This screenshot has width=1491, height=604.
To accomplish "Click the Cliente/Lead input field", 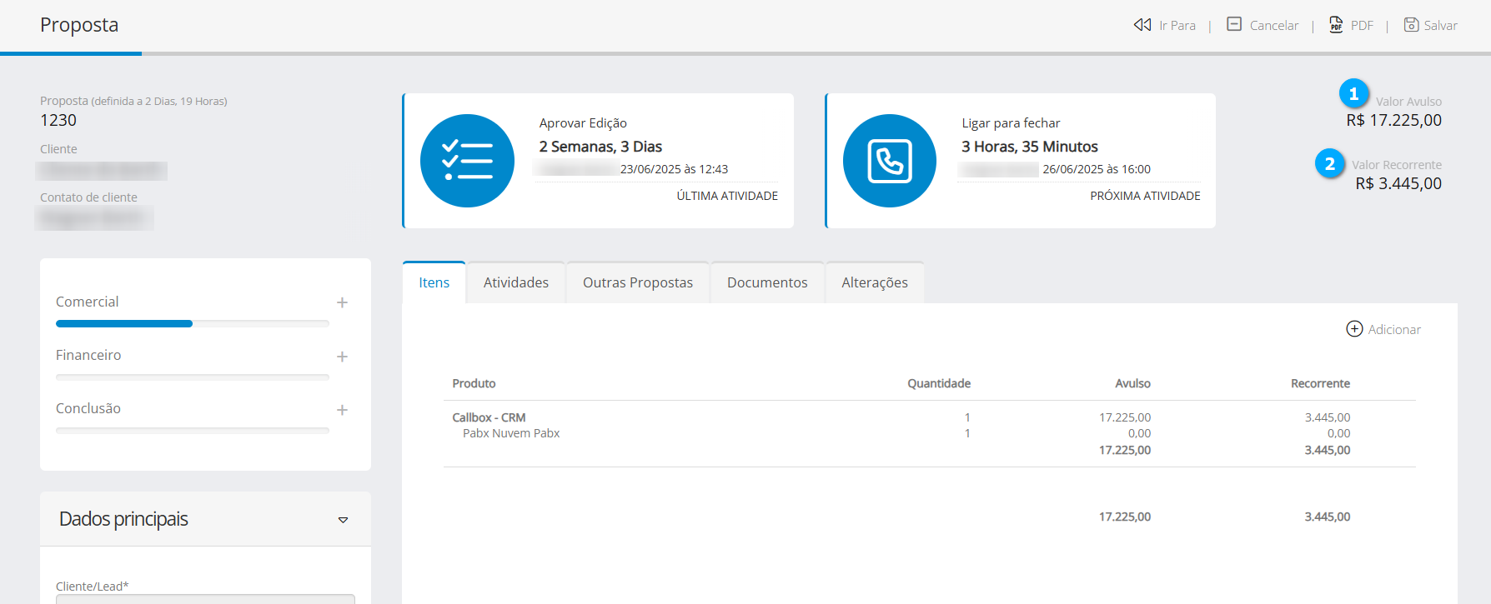I will click(x=205, y=598).
